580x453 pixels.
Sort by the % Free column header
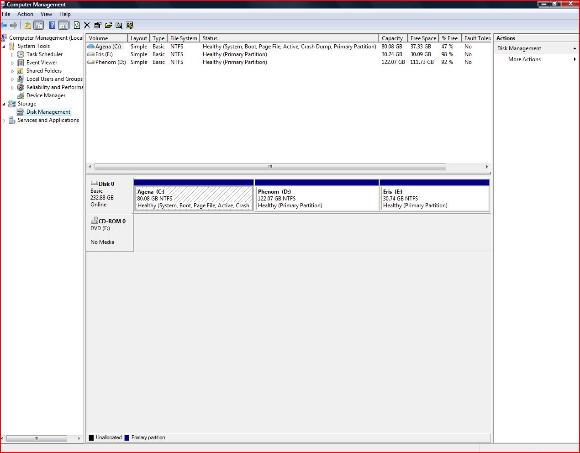[450, 38]
